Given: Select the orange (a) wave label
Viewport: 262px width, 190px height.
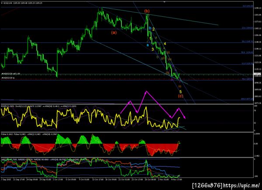Looking at the screenshot, I should tap(114, 32).
